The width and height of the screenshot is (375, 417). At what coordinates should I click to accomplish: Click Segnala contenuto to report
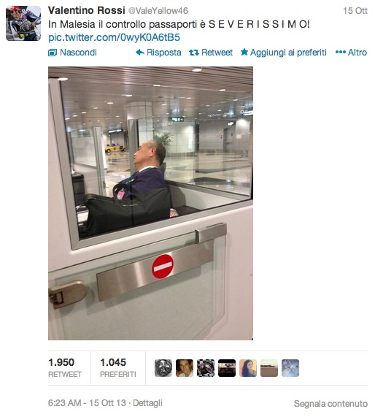pos(330,403)
